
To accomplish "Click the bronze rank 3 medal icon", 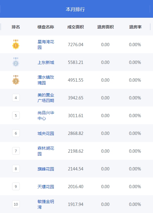I will coord(16,80).
